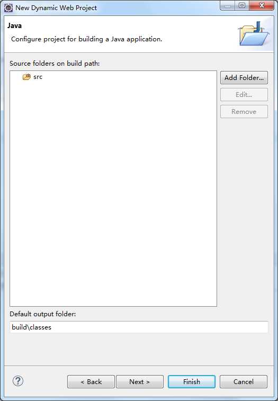
Task: Click the 'New Dynamic Web Project' title bar text
Action: coord(56,8)
